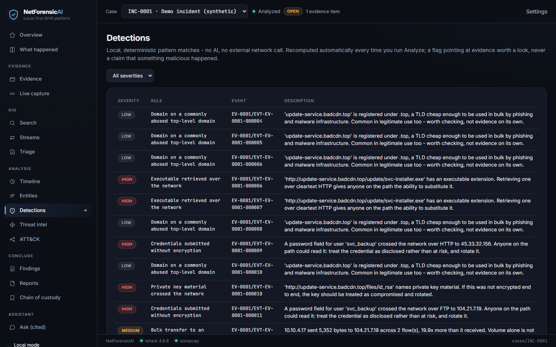Open the Overview page
This screenshot has height=347, width=556.
(49, 35)
